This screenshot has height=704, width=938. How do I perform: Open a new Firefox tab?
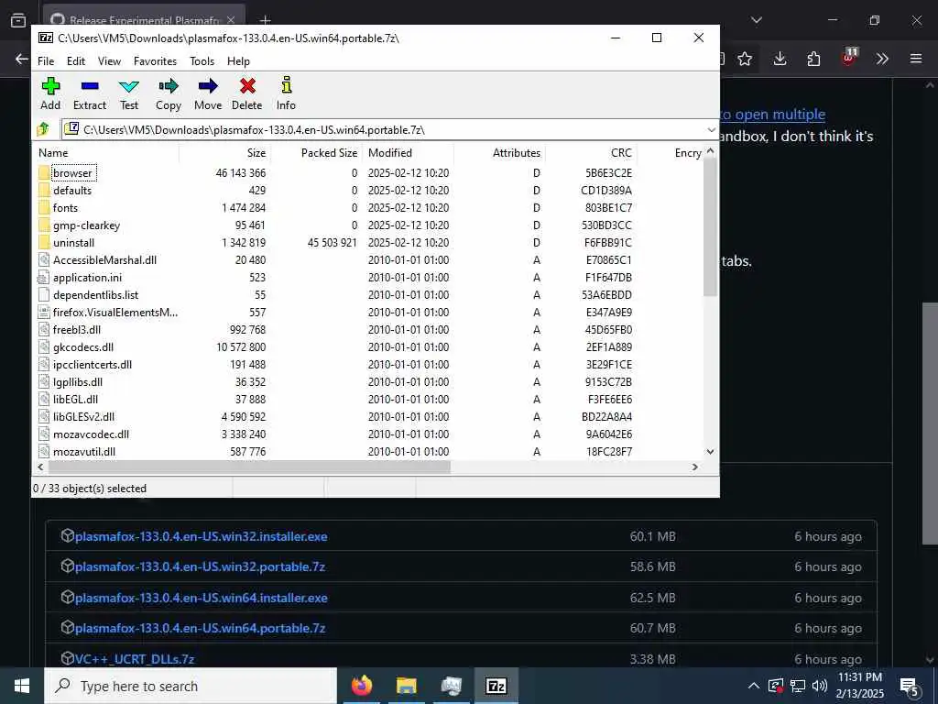(x=265, y=20)
